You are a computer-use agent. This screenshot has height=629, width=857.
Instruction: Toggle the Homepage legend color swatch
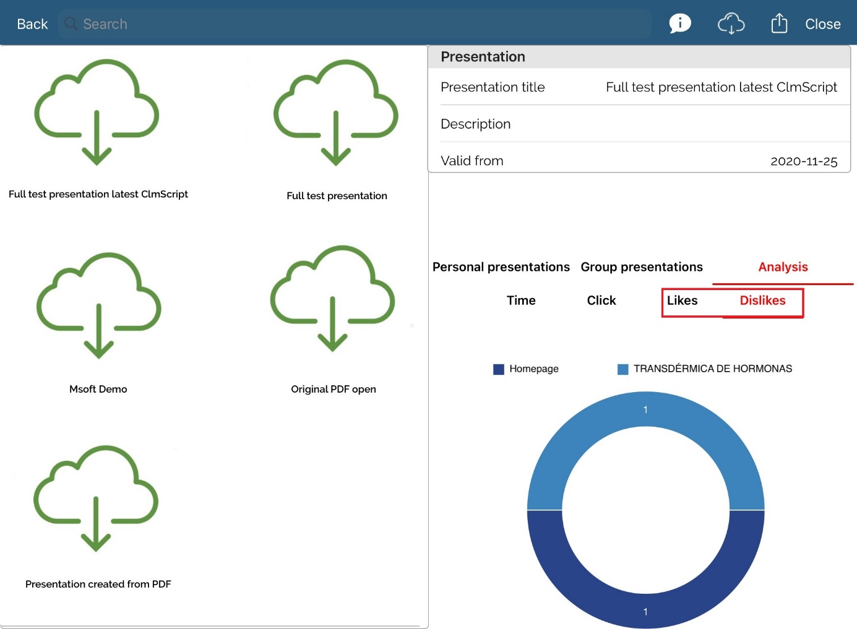(x=499, y=369)
